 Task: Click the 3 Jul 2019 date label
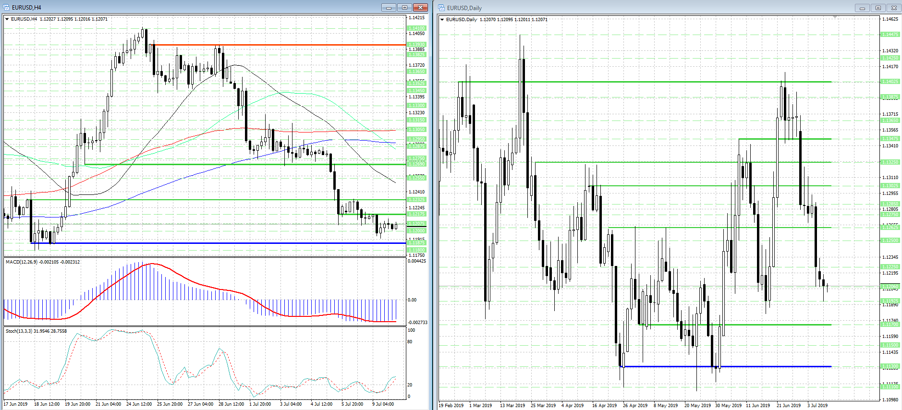817,406
